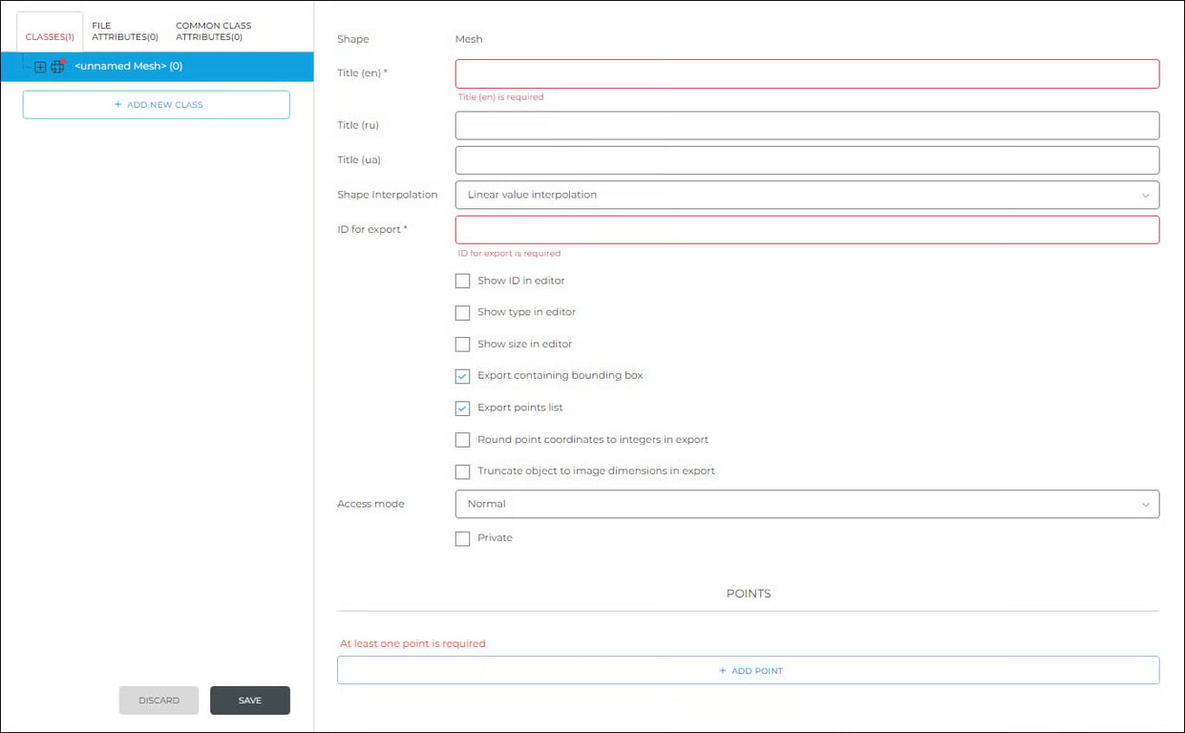Mark the class as Private
This screenshot has width=1185, height=733.
(x=463, y=538)
